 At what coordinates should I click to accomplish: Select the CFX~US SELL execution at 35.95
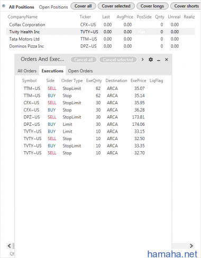pos(93,103)
